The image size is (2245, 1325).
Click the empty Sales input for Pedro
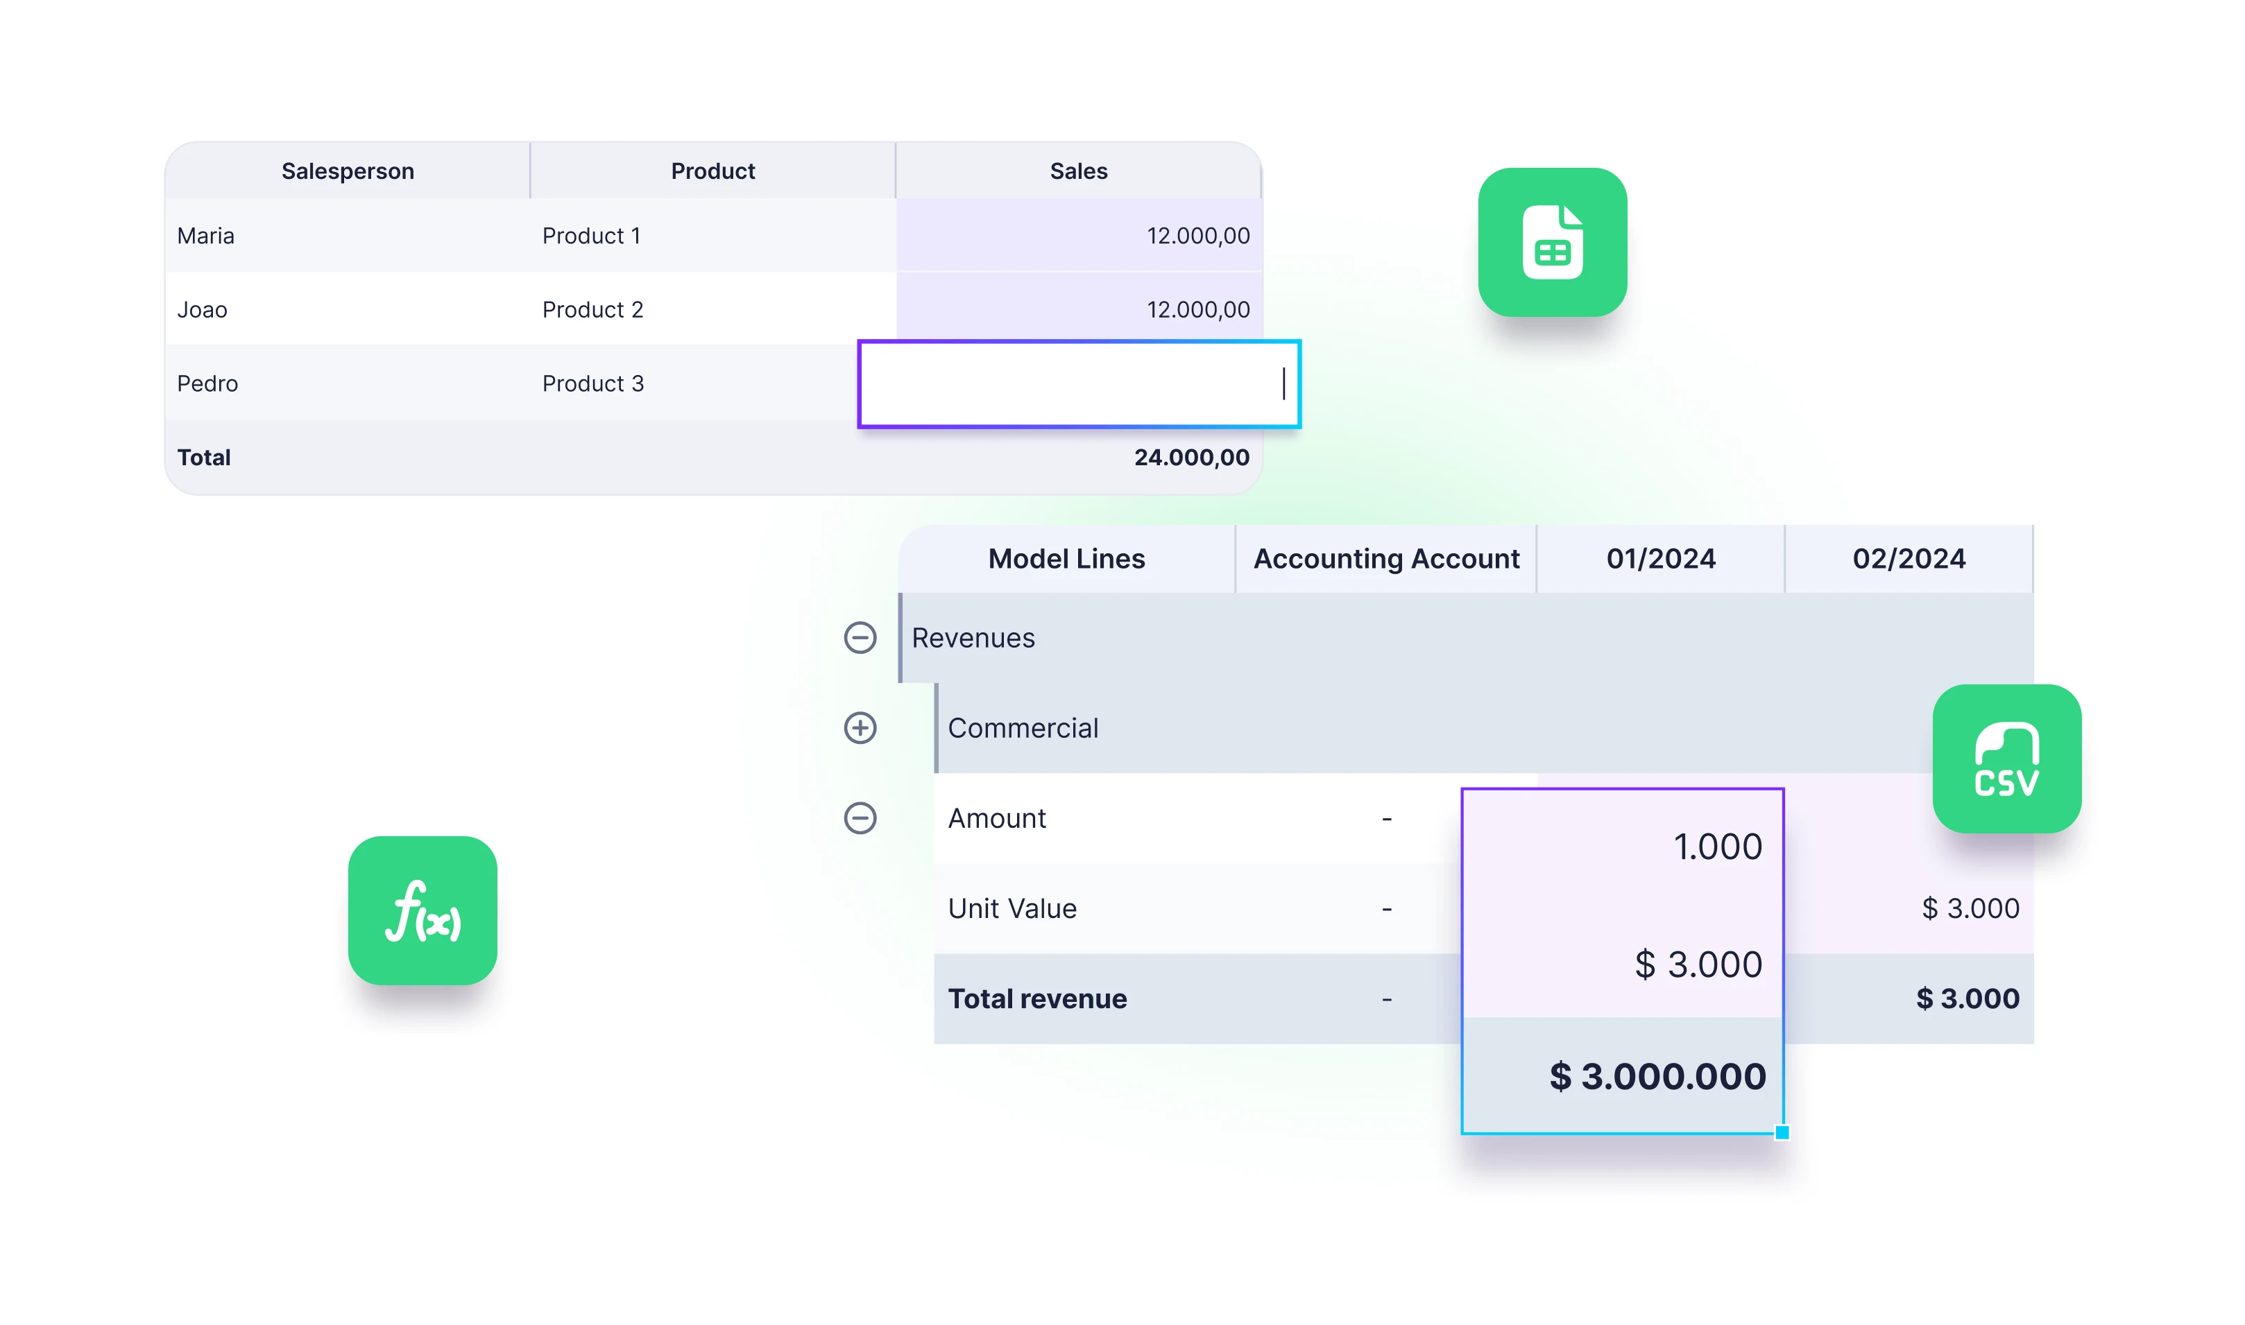pos(1078,384)
